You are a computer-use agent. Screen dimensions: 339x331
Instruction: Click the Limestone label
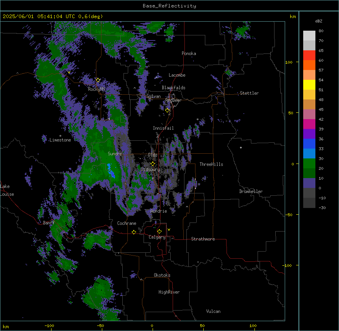point(60,140)
